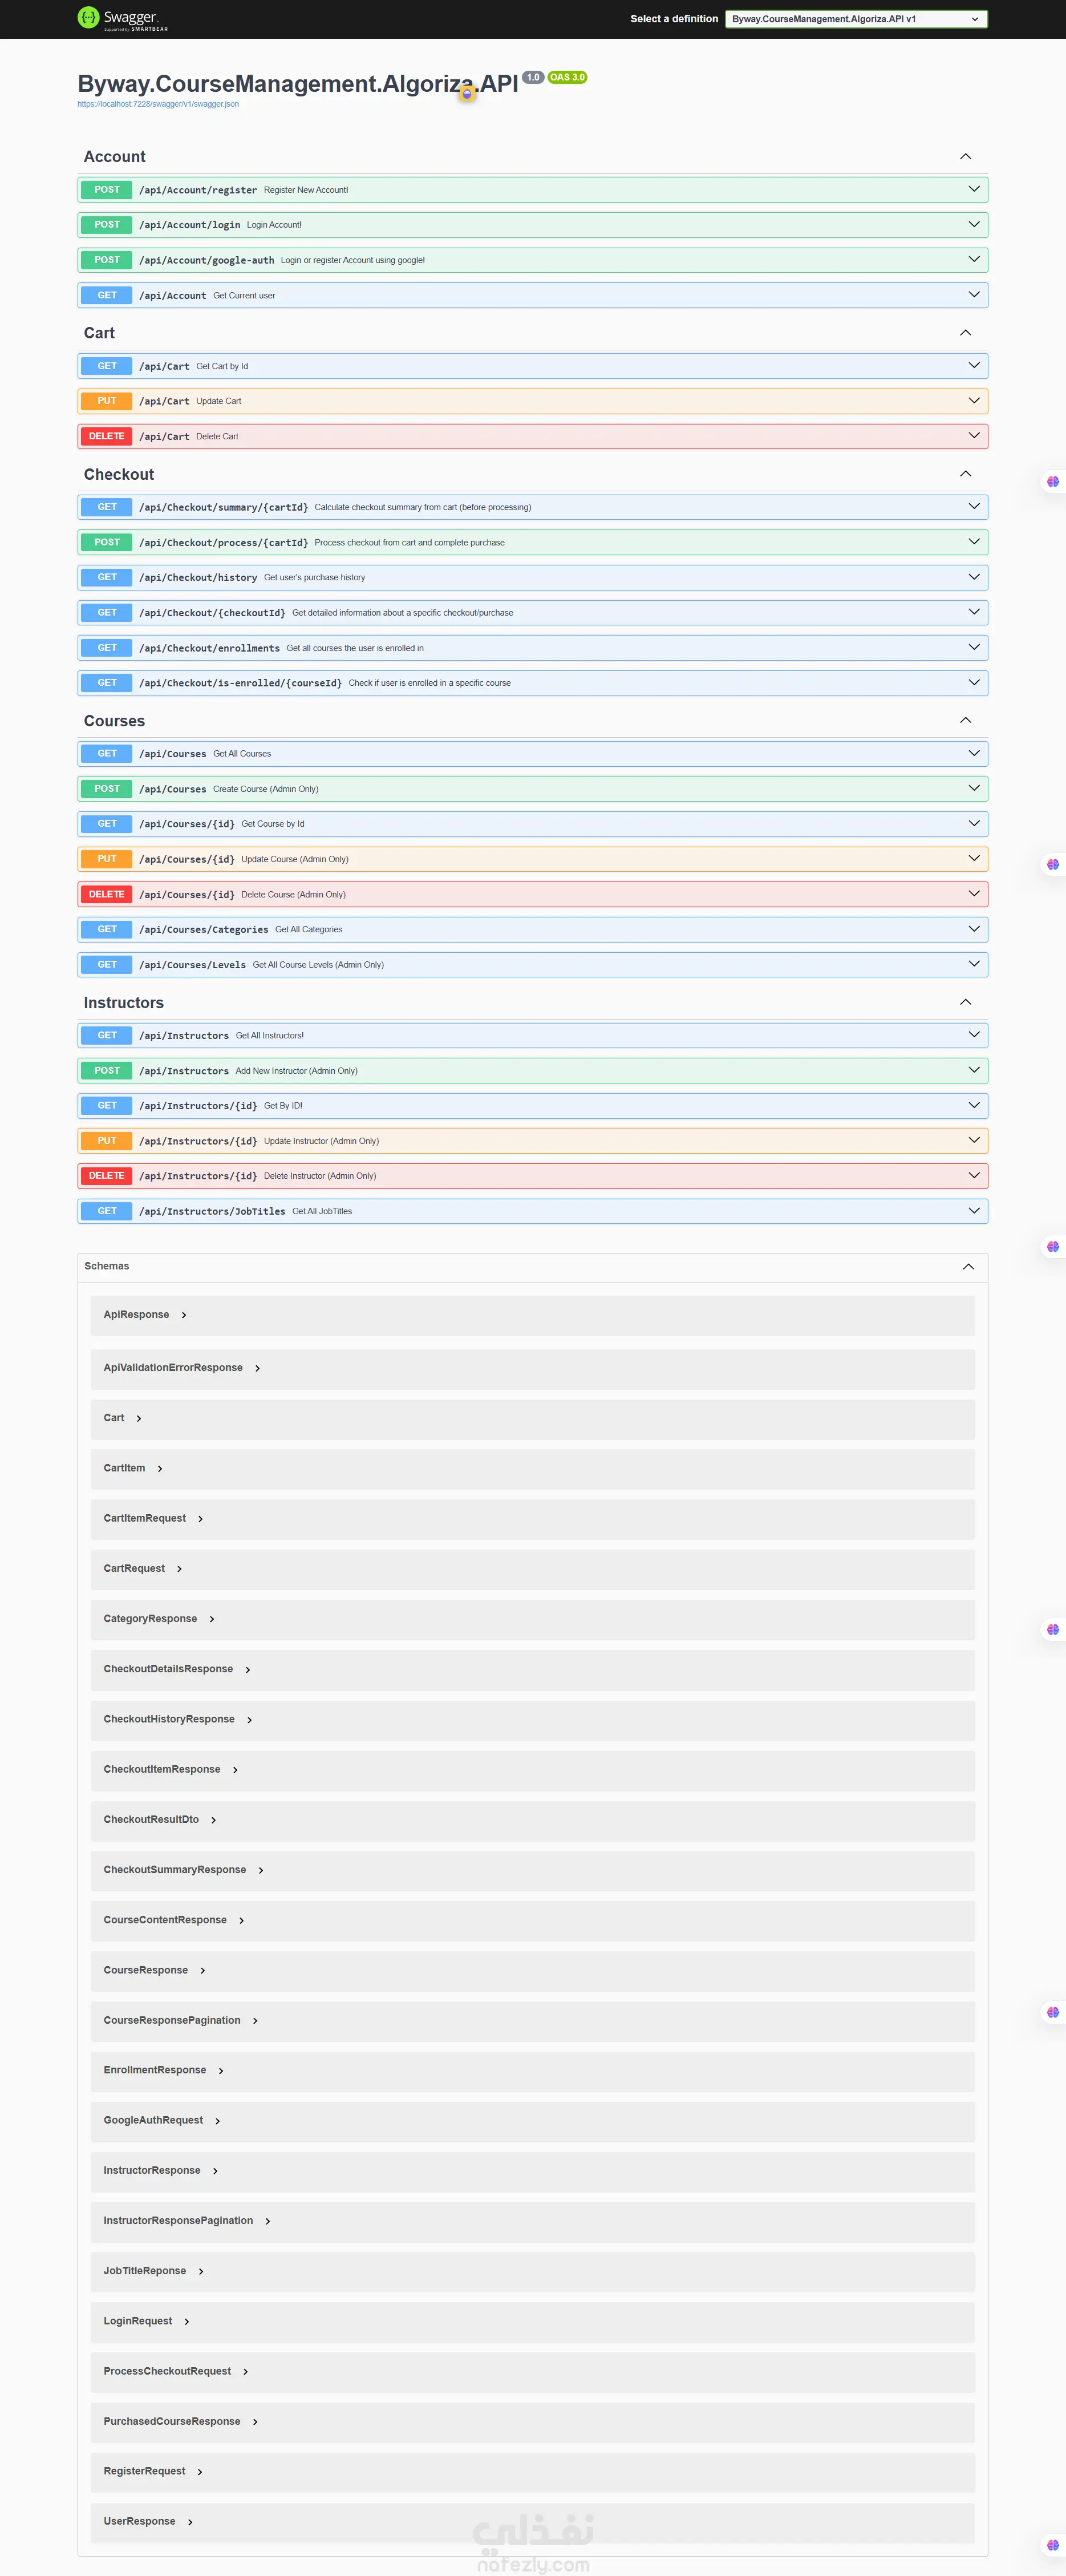
Task: Expand the InstructorResponse schema arrow
Action: (x=215, y=2171)
